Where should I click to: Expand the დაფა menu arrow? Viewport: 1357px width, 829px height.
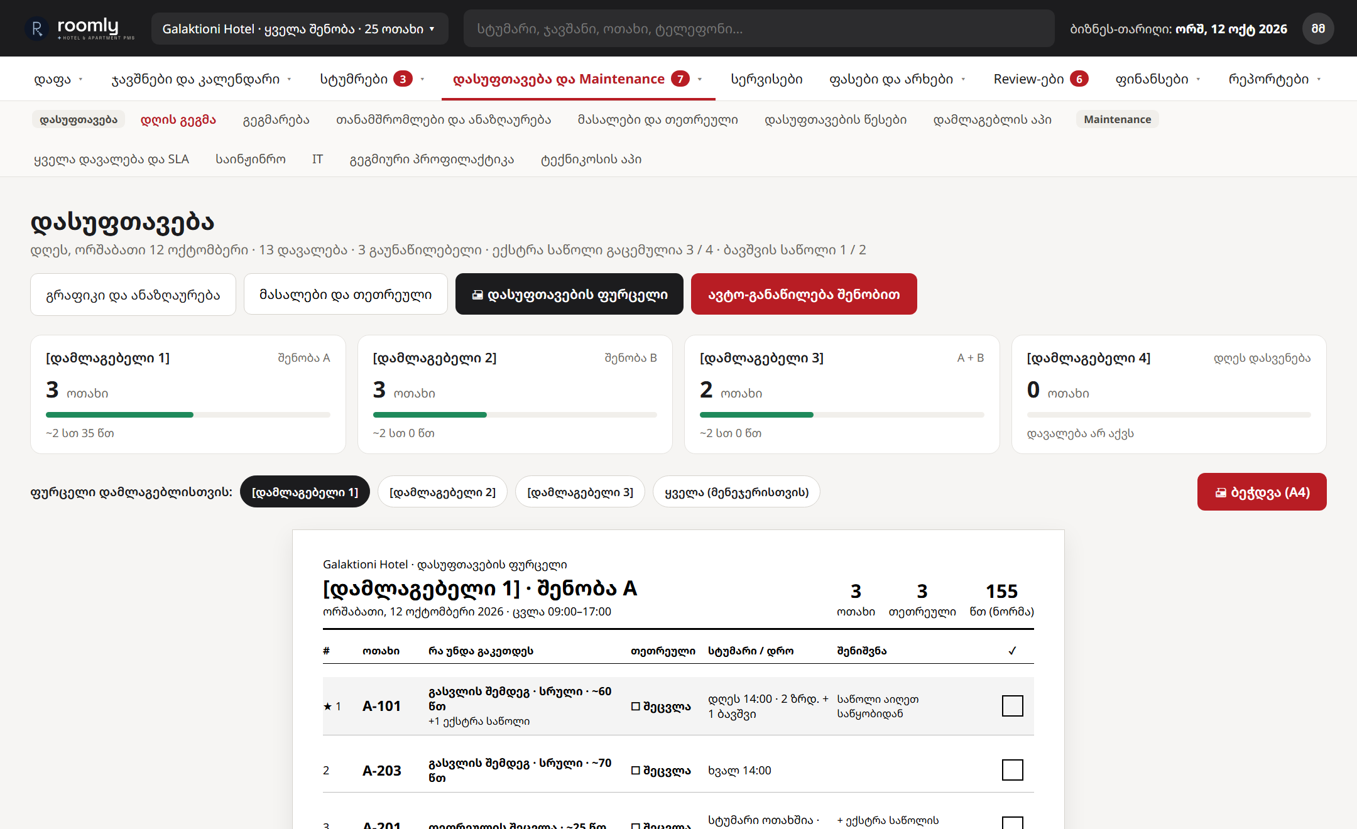pyautogui.click(x=80, y=80)
